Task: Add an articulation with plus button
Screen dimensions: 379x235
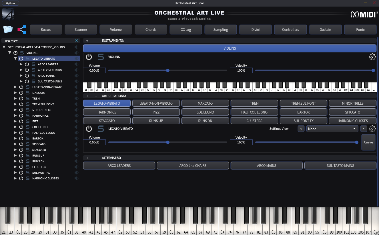Action: pyautogui.click(x=87, y=96)
